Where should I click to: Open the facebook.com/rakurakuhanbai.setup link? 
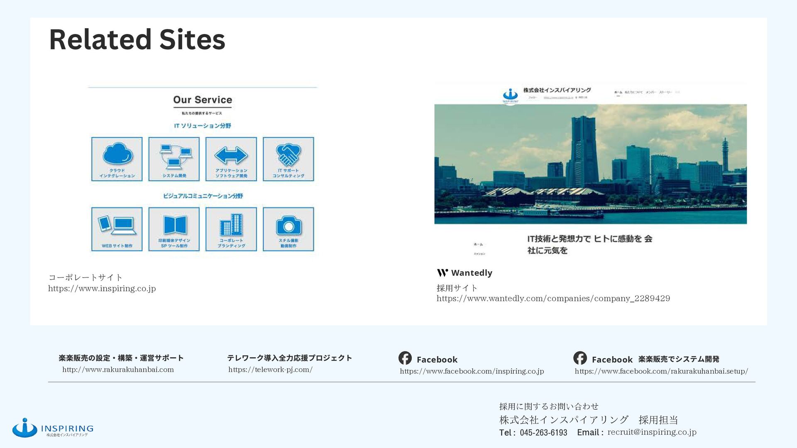[x=661, y=371]
